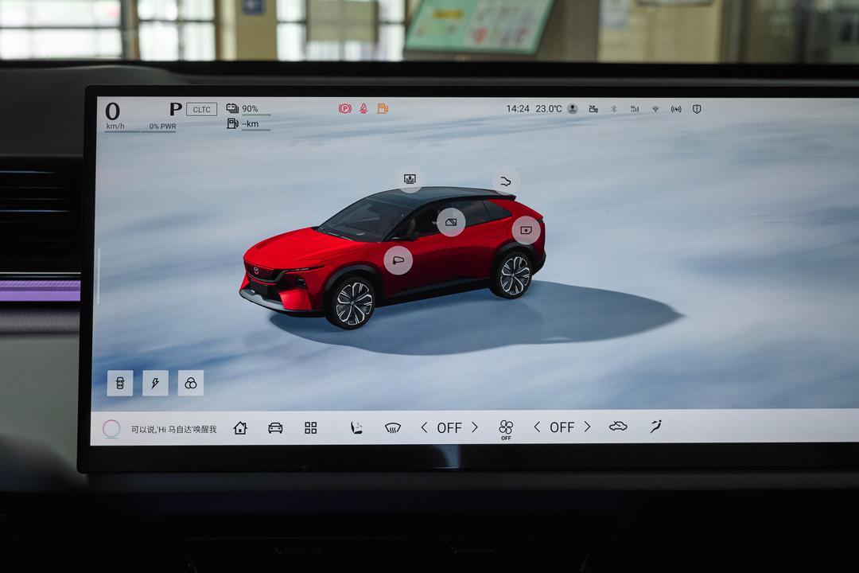Open the home screen icon
Screen dimensions: 859x573
(240, 427)
